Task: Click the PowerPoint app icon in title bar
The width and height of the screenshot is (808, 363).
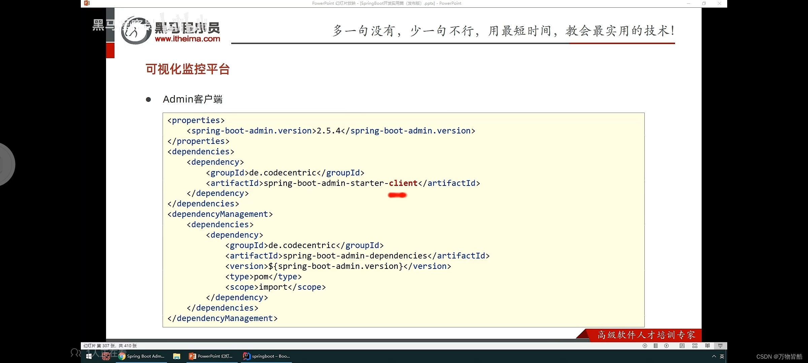Action: pos(87,3)
